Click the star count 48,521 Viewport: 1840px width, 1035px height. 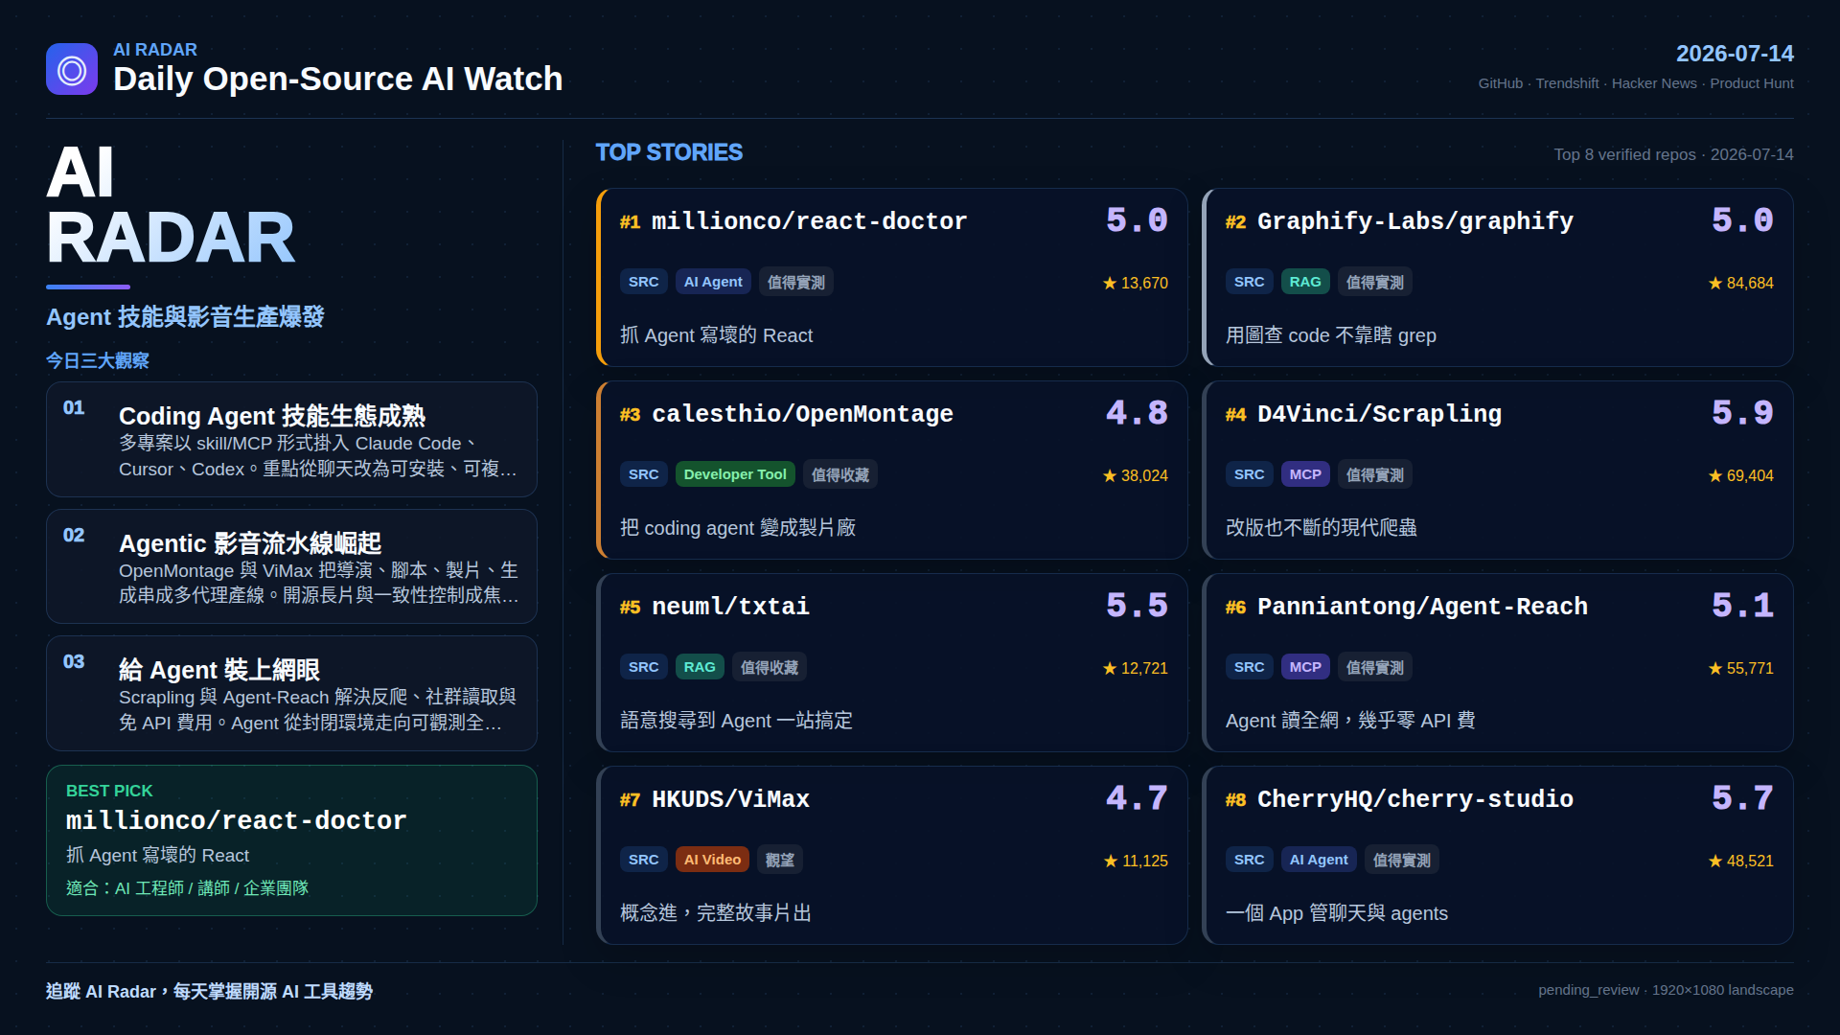(1741, 861)
